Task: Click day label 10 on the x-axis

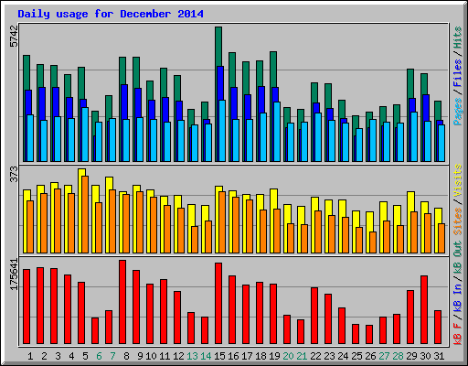Action: [151, 356]
